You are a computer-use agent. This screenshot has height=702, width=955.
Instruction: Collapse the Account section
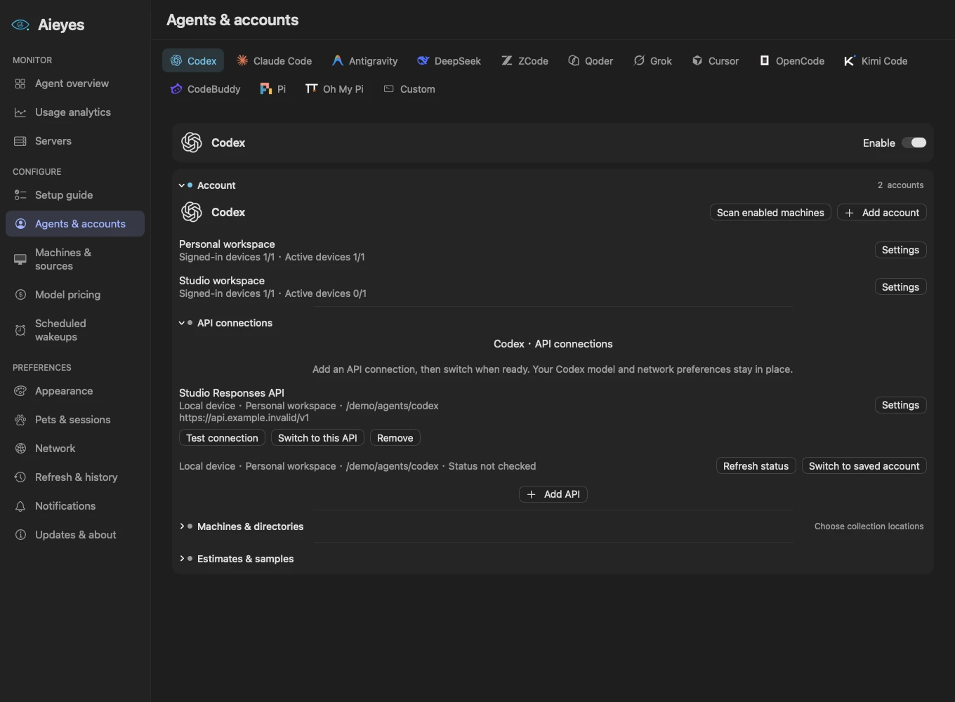pos(182,185)
